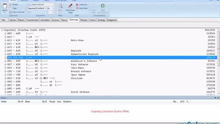Sort by the Result column header
220x124 pixels.
(52, 102)
